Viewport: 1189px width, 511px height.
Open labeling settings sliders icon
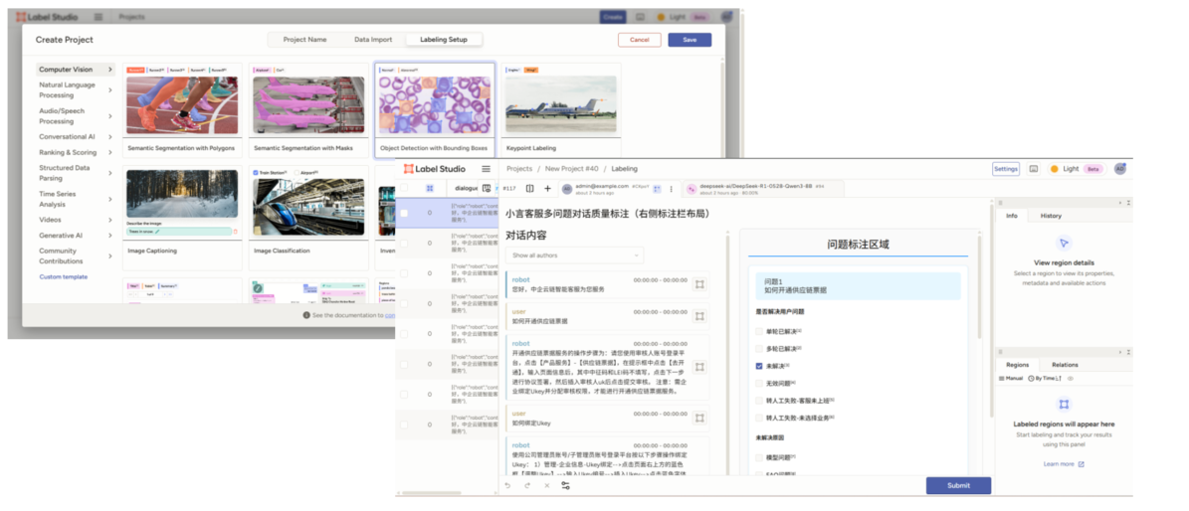click(566, 485)
